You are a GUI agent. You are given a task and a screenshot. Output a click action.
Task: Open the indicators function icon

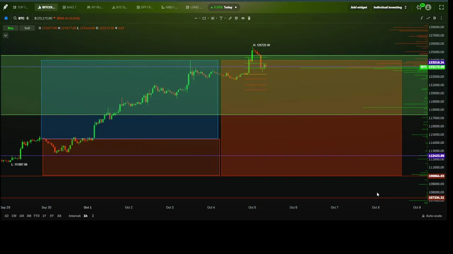tap(422, 18)
